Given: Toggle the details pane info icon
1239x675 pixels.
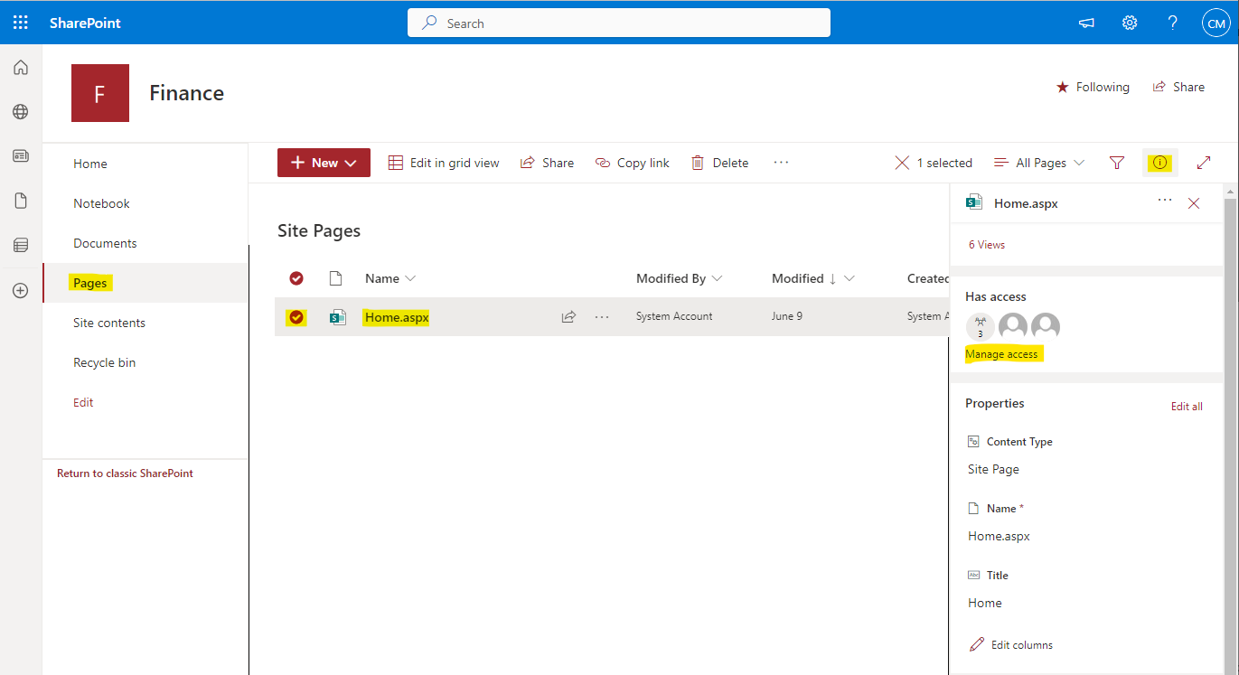Looking at the screenshot, I should [1159, 162].
